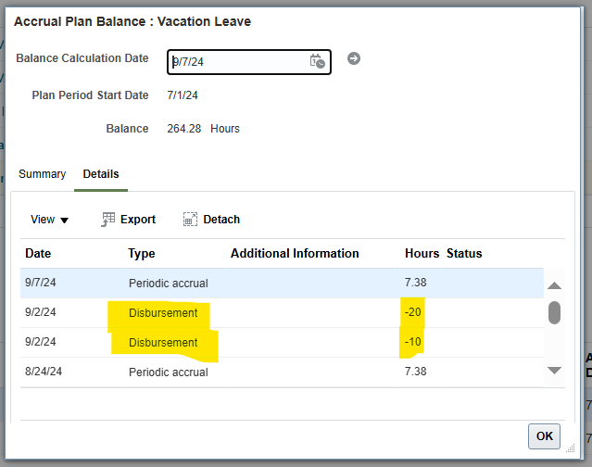The image size is (592, 467).
Task: Click the go arrow next to date field
Action: (x=354, y=58)
